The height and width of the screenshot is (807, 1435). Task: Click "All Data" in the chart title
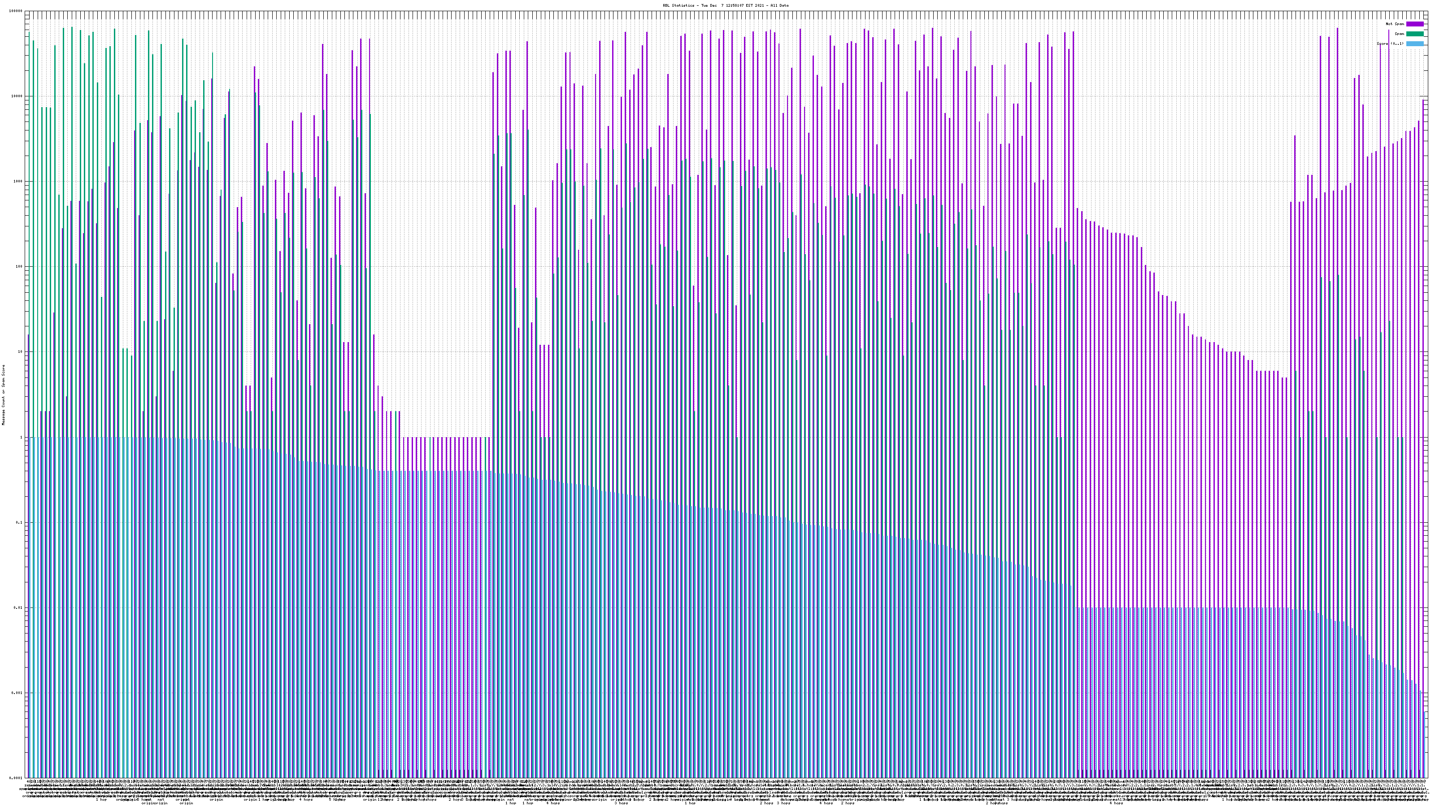[779, 5]
